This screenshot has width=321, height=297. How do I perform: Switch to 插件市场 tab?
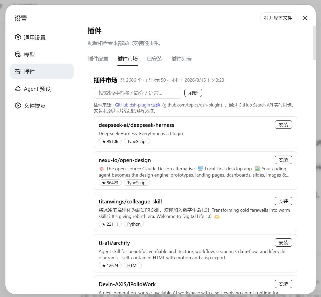[x=128, y=59]
